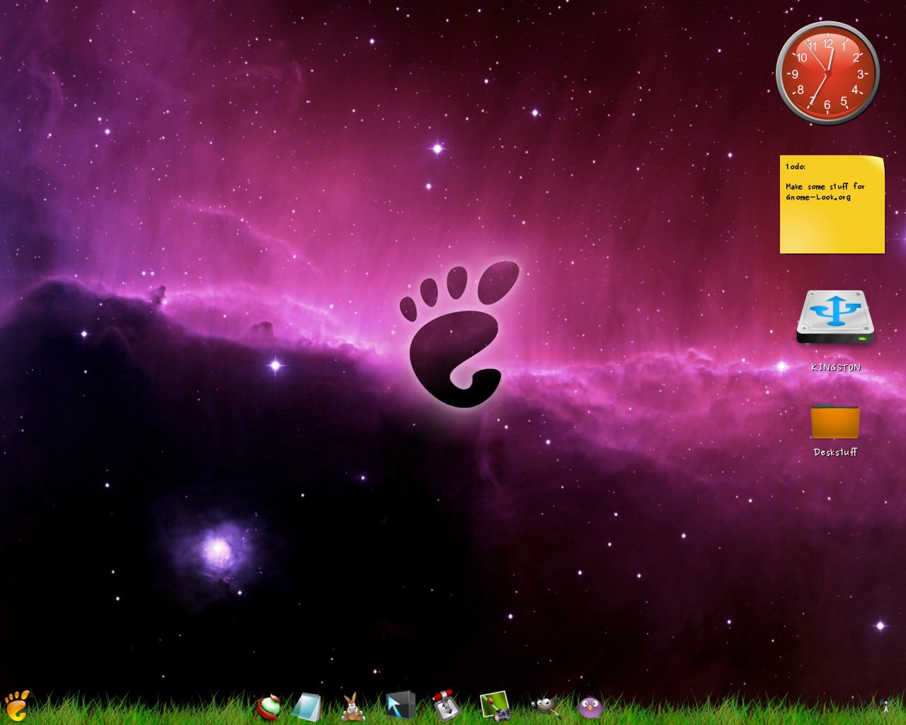Open the notepad text editor in dock

coord(307,707)
